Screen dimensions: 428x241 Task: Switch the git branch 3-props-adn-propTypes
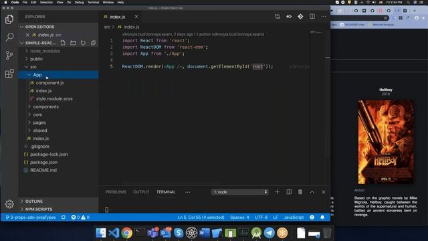point(31,217)
